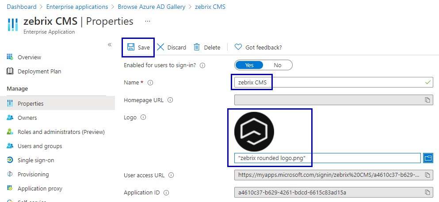Image resolution: width=439 pixels, height=202 pixels.
Task: Open the more options ellipsis beside Properties
Action: [148, 21]
